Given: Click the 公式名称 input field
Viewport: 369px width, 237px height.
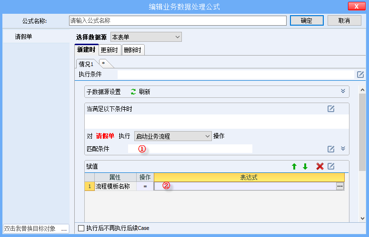Looking at the screenshot, I should (178, 20).
